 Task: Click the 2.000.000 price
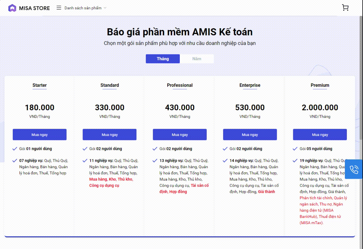320,108
